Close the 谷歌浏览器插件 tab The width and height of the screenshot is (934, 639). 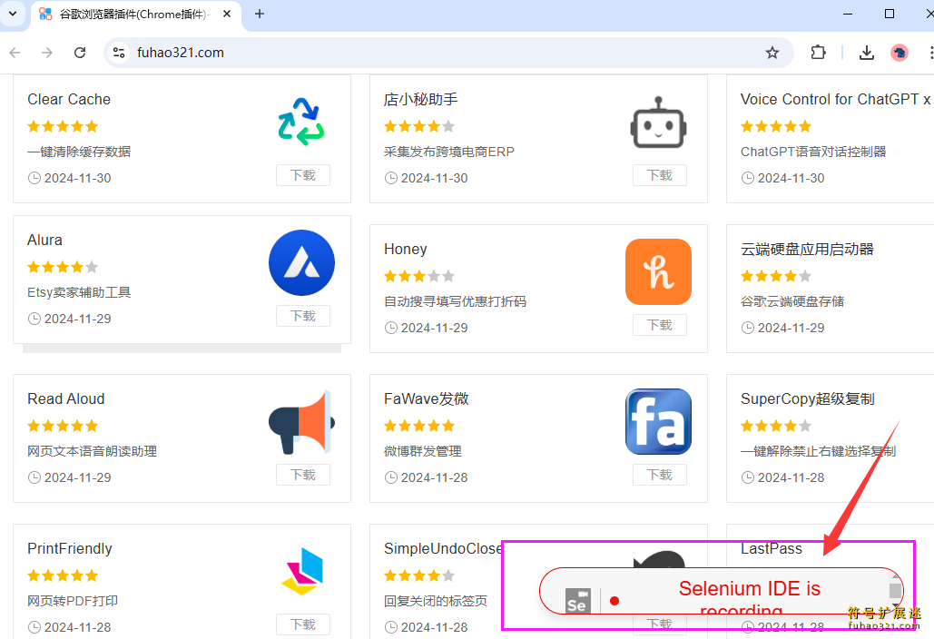(x=227, y=14)
